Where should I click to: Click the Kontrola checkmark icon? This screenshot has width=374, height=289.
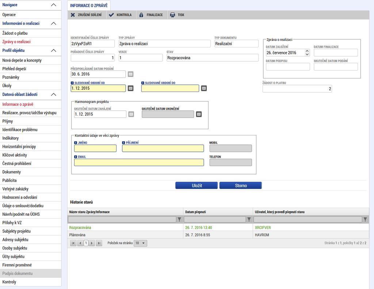111,15
